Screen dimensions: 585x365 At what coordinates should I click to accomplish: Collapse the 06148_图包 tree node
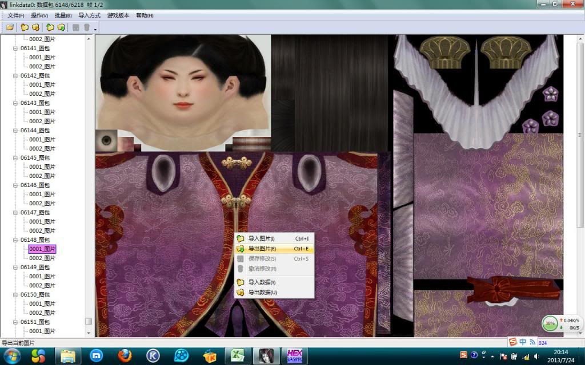(16, 240)
